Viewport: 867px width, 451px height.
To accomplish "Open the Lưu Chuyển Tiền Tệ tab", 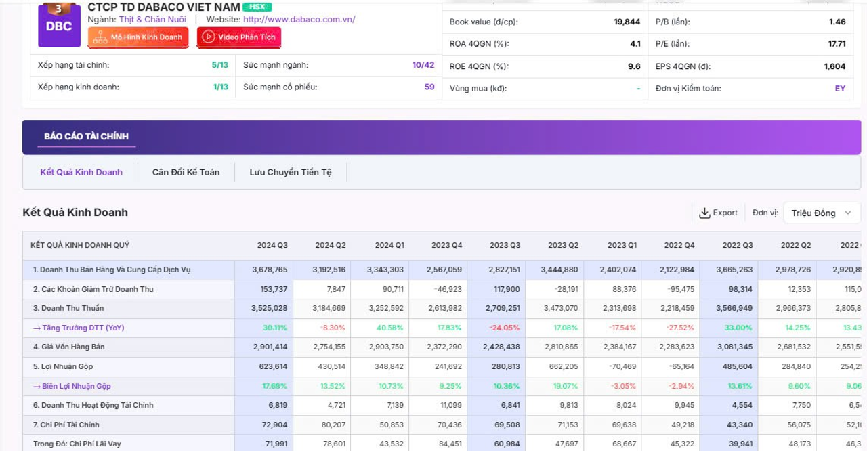I will [x=291, y=172].
